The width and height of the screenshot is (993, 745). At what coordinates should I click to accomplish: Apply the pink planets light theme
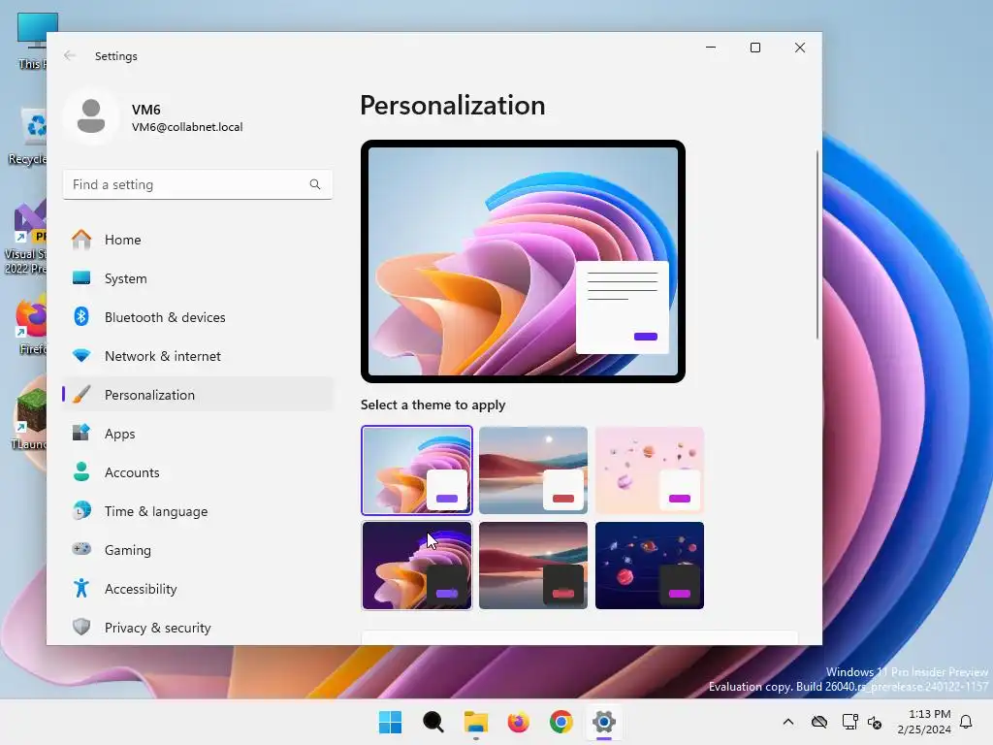[650, 470]
